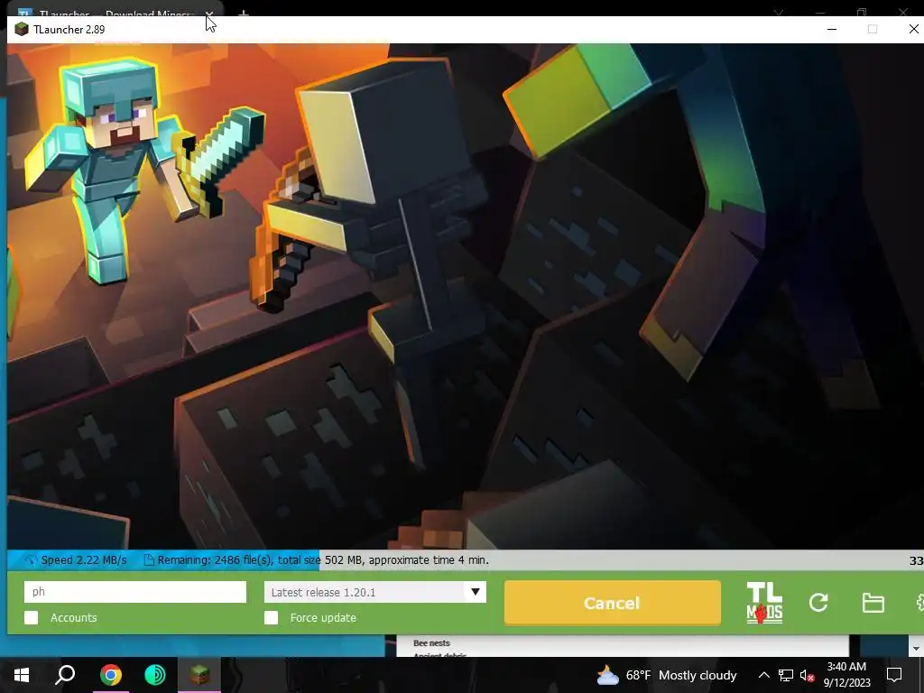Close the TLauncher 2.89 window
The width and height of the screenshot is (924, 693).
point(913,29)
